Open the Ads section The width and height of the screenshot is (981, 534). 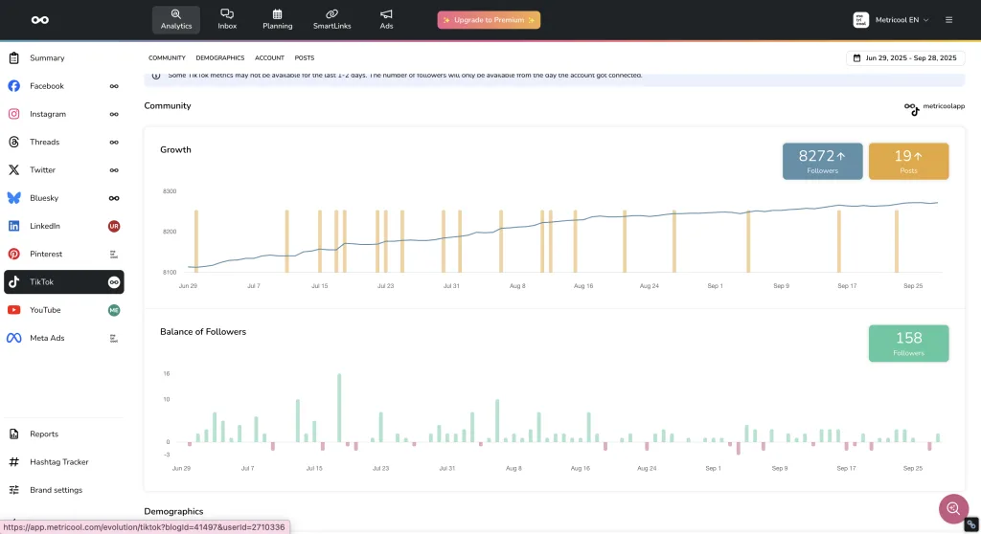[x=386, y=19]
